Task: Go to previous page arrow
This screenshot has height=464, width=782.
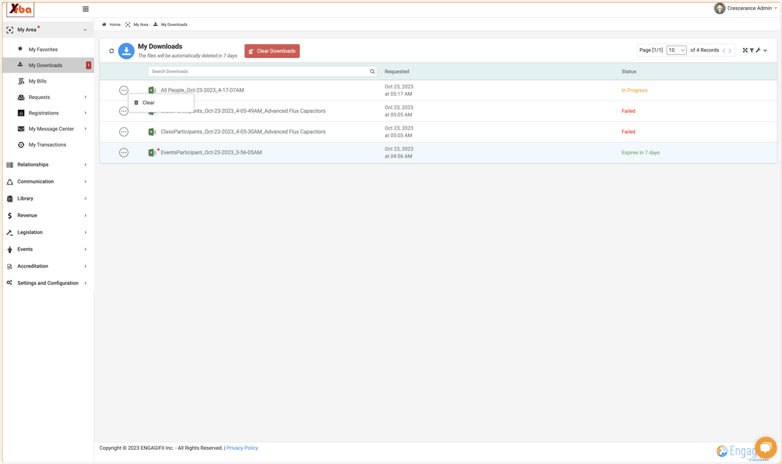Action: point(723,51)
